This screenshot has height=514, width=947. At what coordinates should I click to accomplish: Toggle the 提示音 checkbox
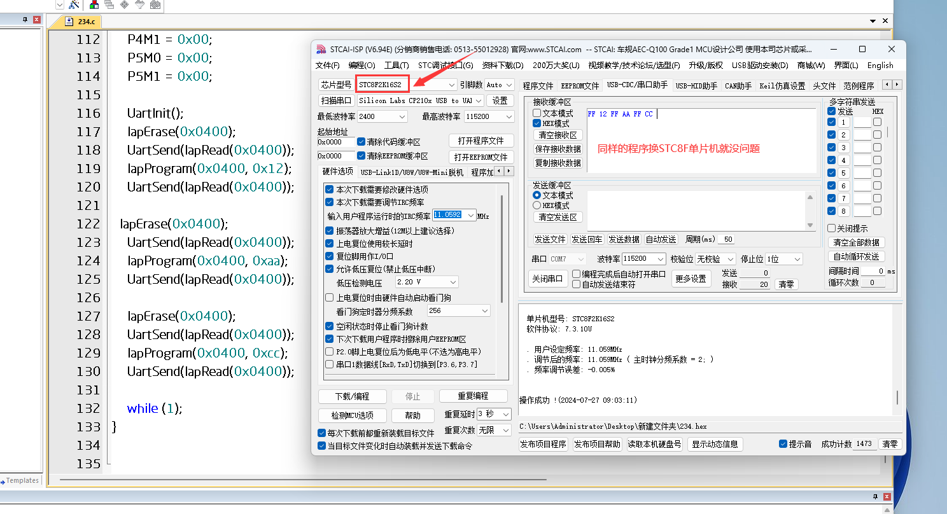(783, 444)
